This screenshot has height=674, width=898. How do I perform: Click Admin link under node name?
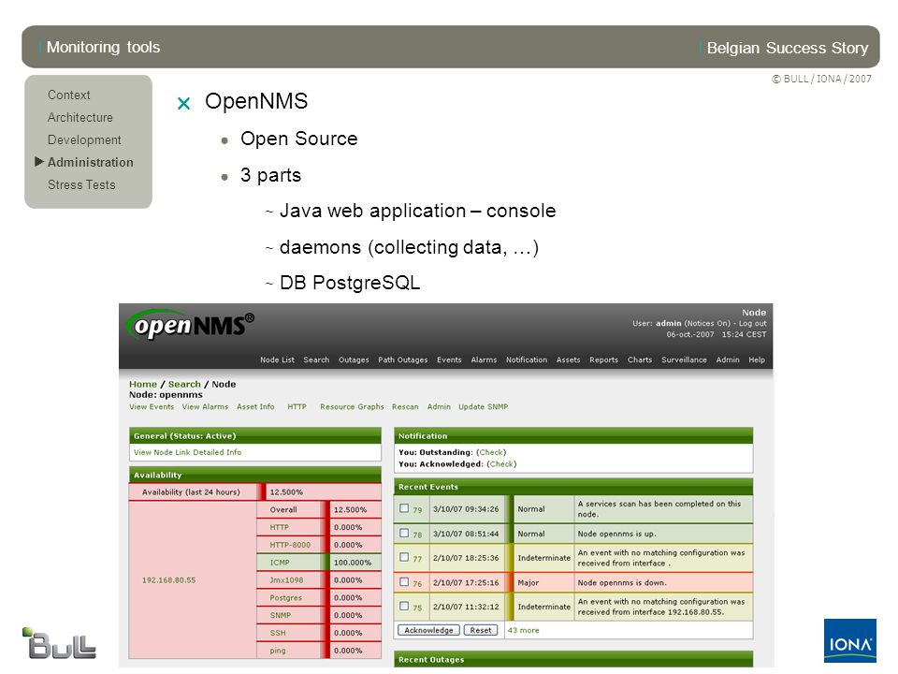click(439, 407)
